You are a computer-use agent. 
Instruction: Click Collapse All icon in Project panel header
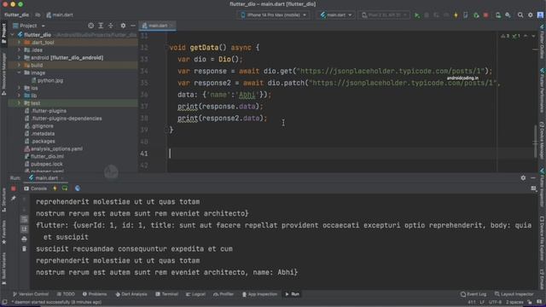pyautogui.click(x=110, y=26)
